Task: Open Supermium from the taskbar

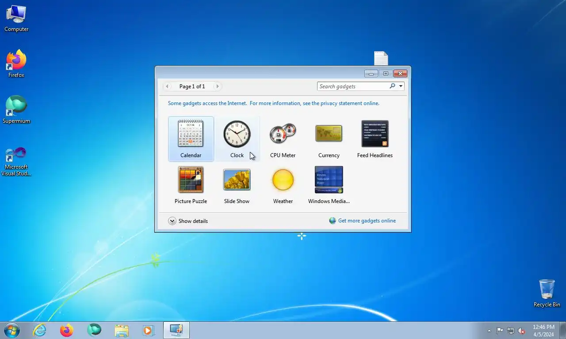Action: (94, 330)
